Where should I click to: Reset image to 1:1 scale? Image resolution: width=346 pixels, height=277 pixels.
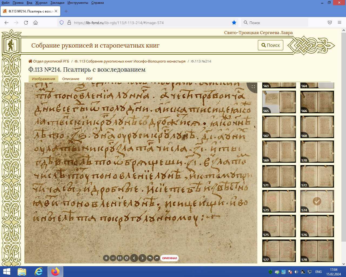pyautogui.click(x=120, y=258)
